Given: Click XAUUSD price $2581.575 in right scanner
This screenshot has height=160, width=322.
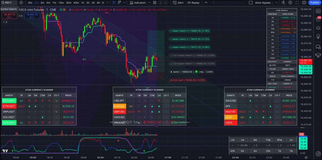Looking at the screenshot, I should point(289,101).
